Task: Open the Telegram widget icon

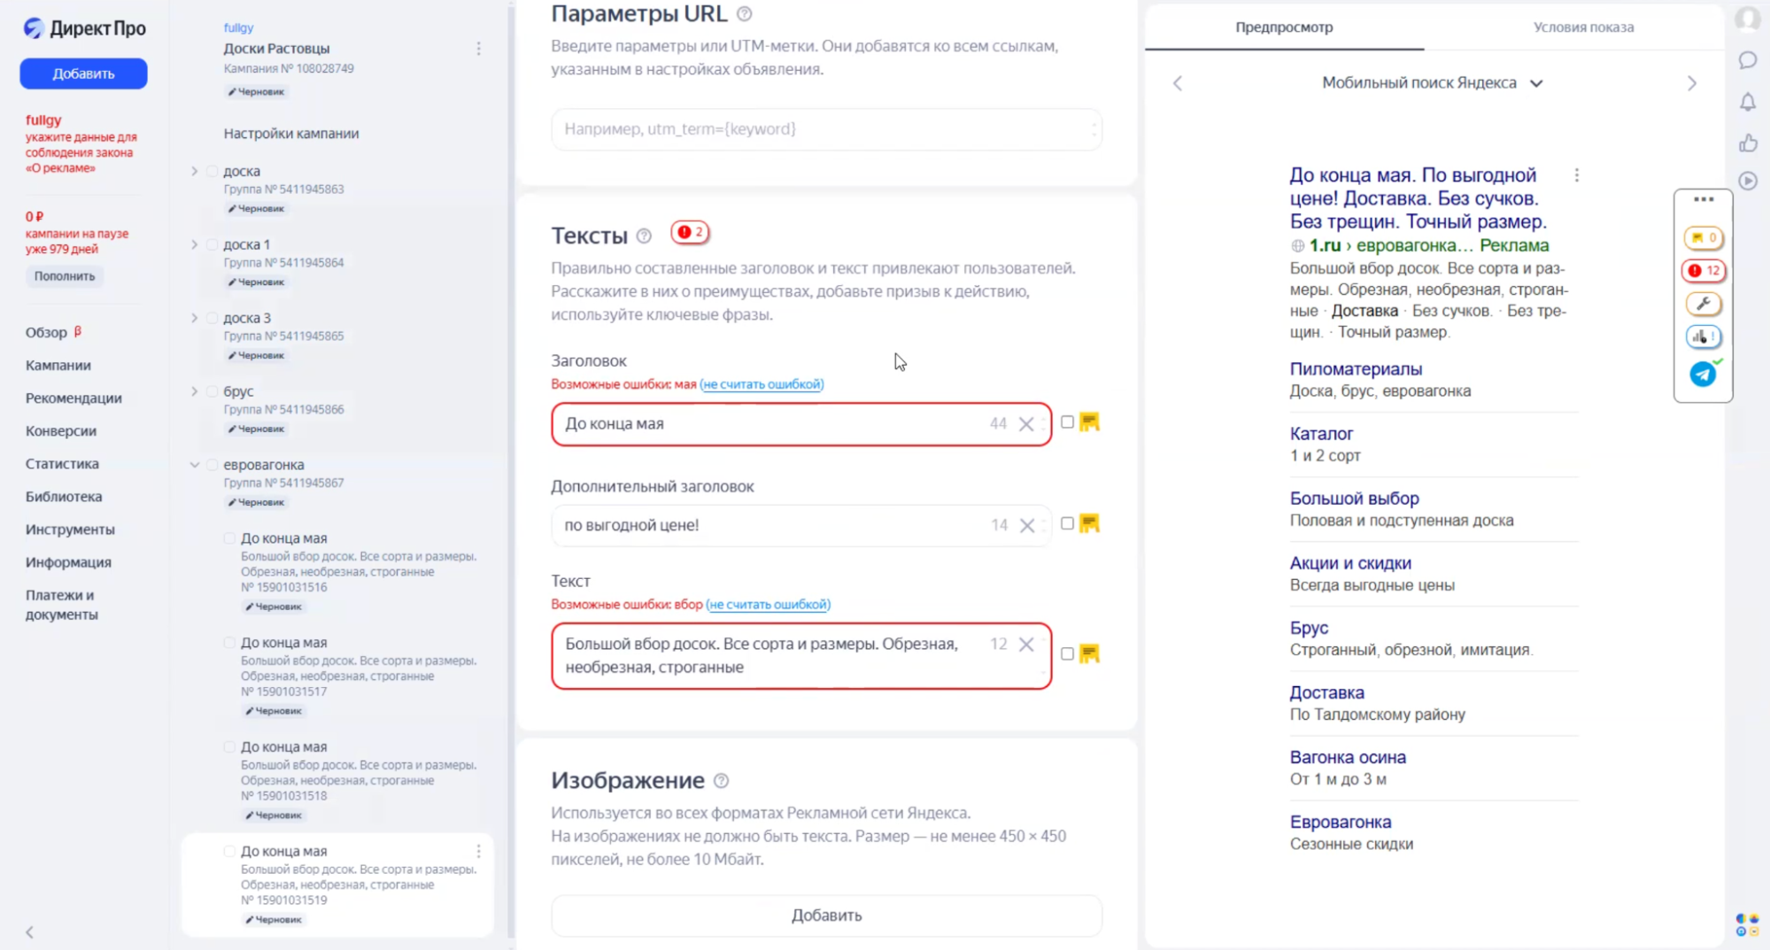Action: [x=1703, y=375]
